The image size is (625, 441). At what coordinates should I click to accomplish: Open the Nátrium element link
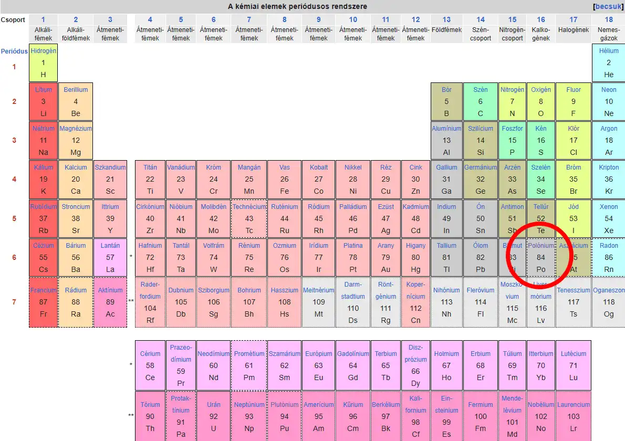pos(43,128)
